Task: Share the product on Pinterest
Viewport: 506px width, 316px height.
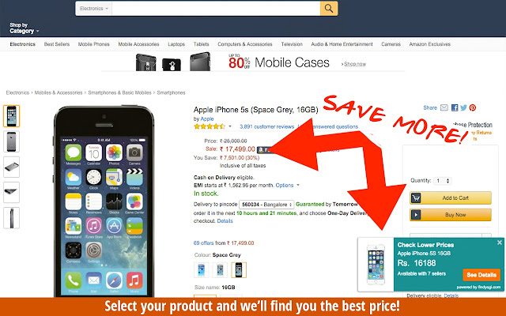Action: pyautogui.click(x=473, y=107)
